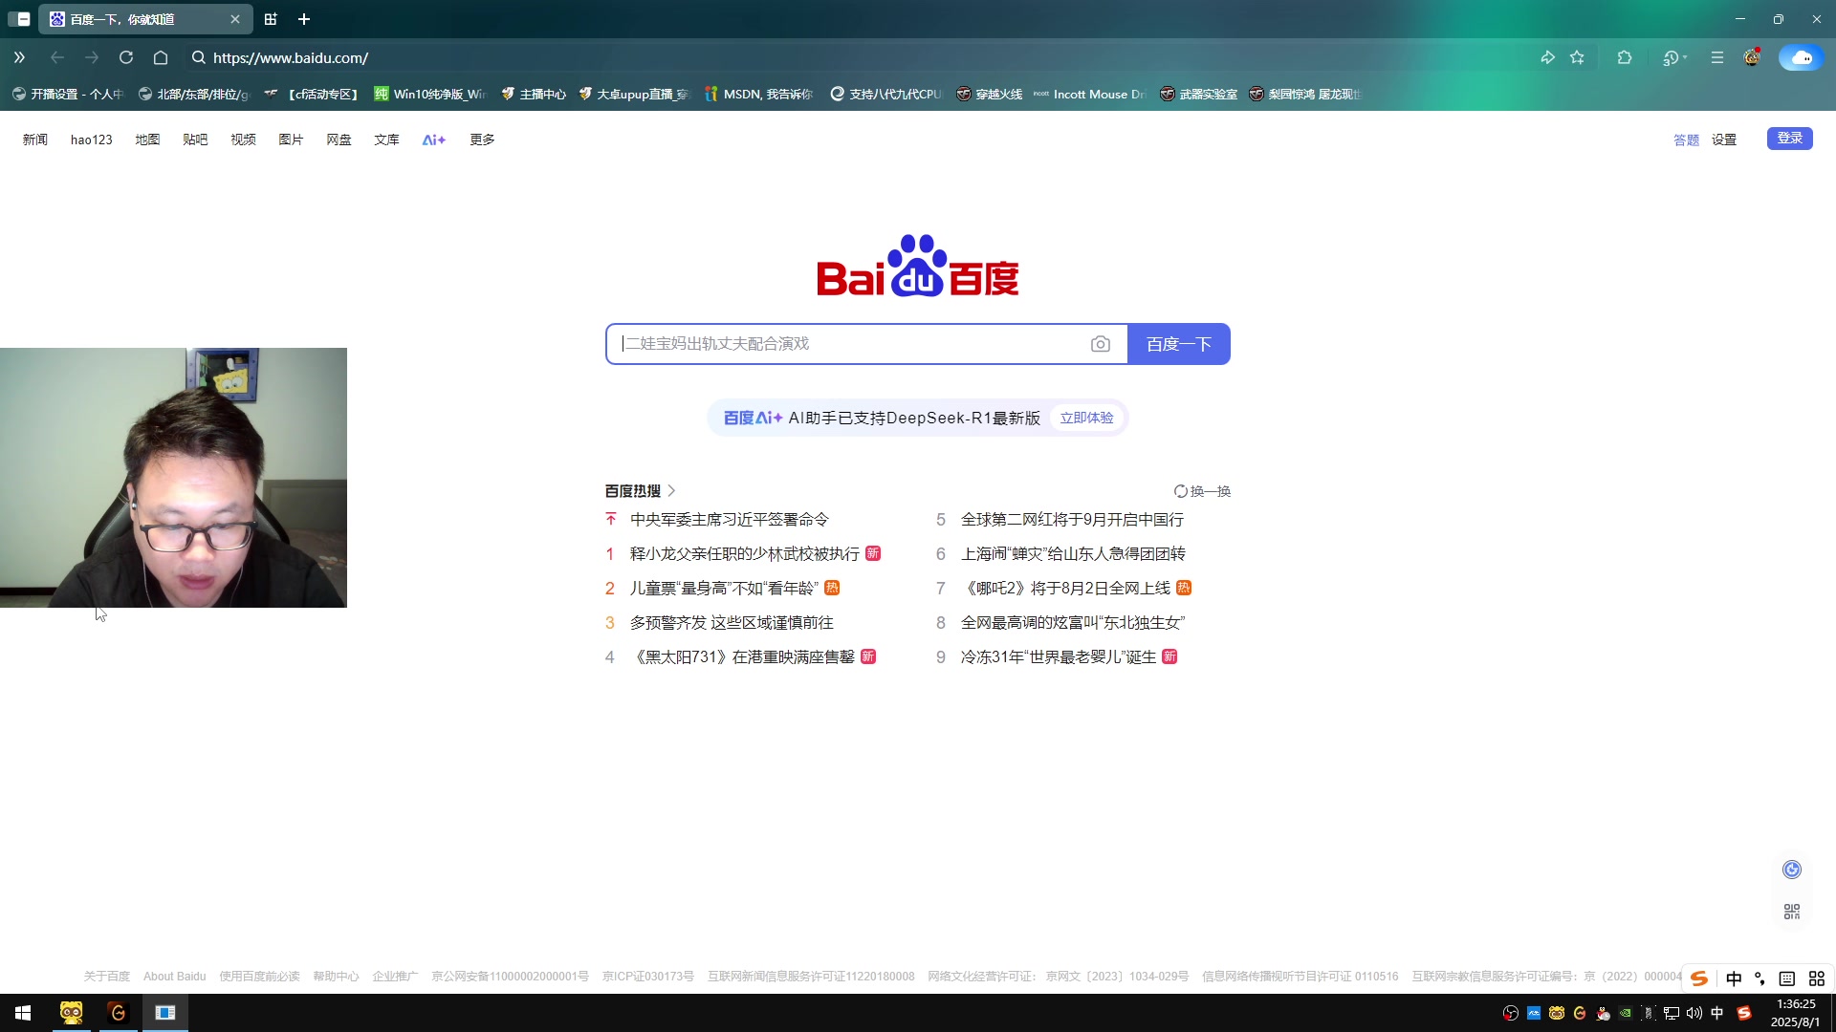Reload the page with the refresh icon
The height and width of the screenshot is (1032, 1836).
(x=126, y=57)
